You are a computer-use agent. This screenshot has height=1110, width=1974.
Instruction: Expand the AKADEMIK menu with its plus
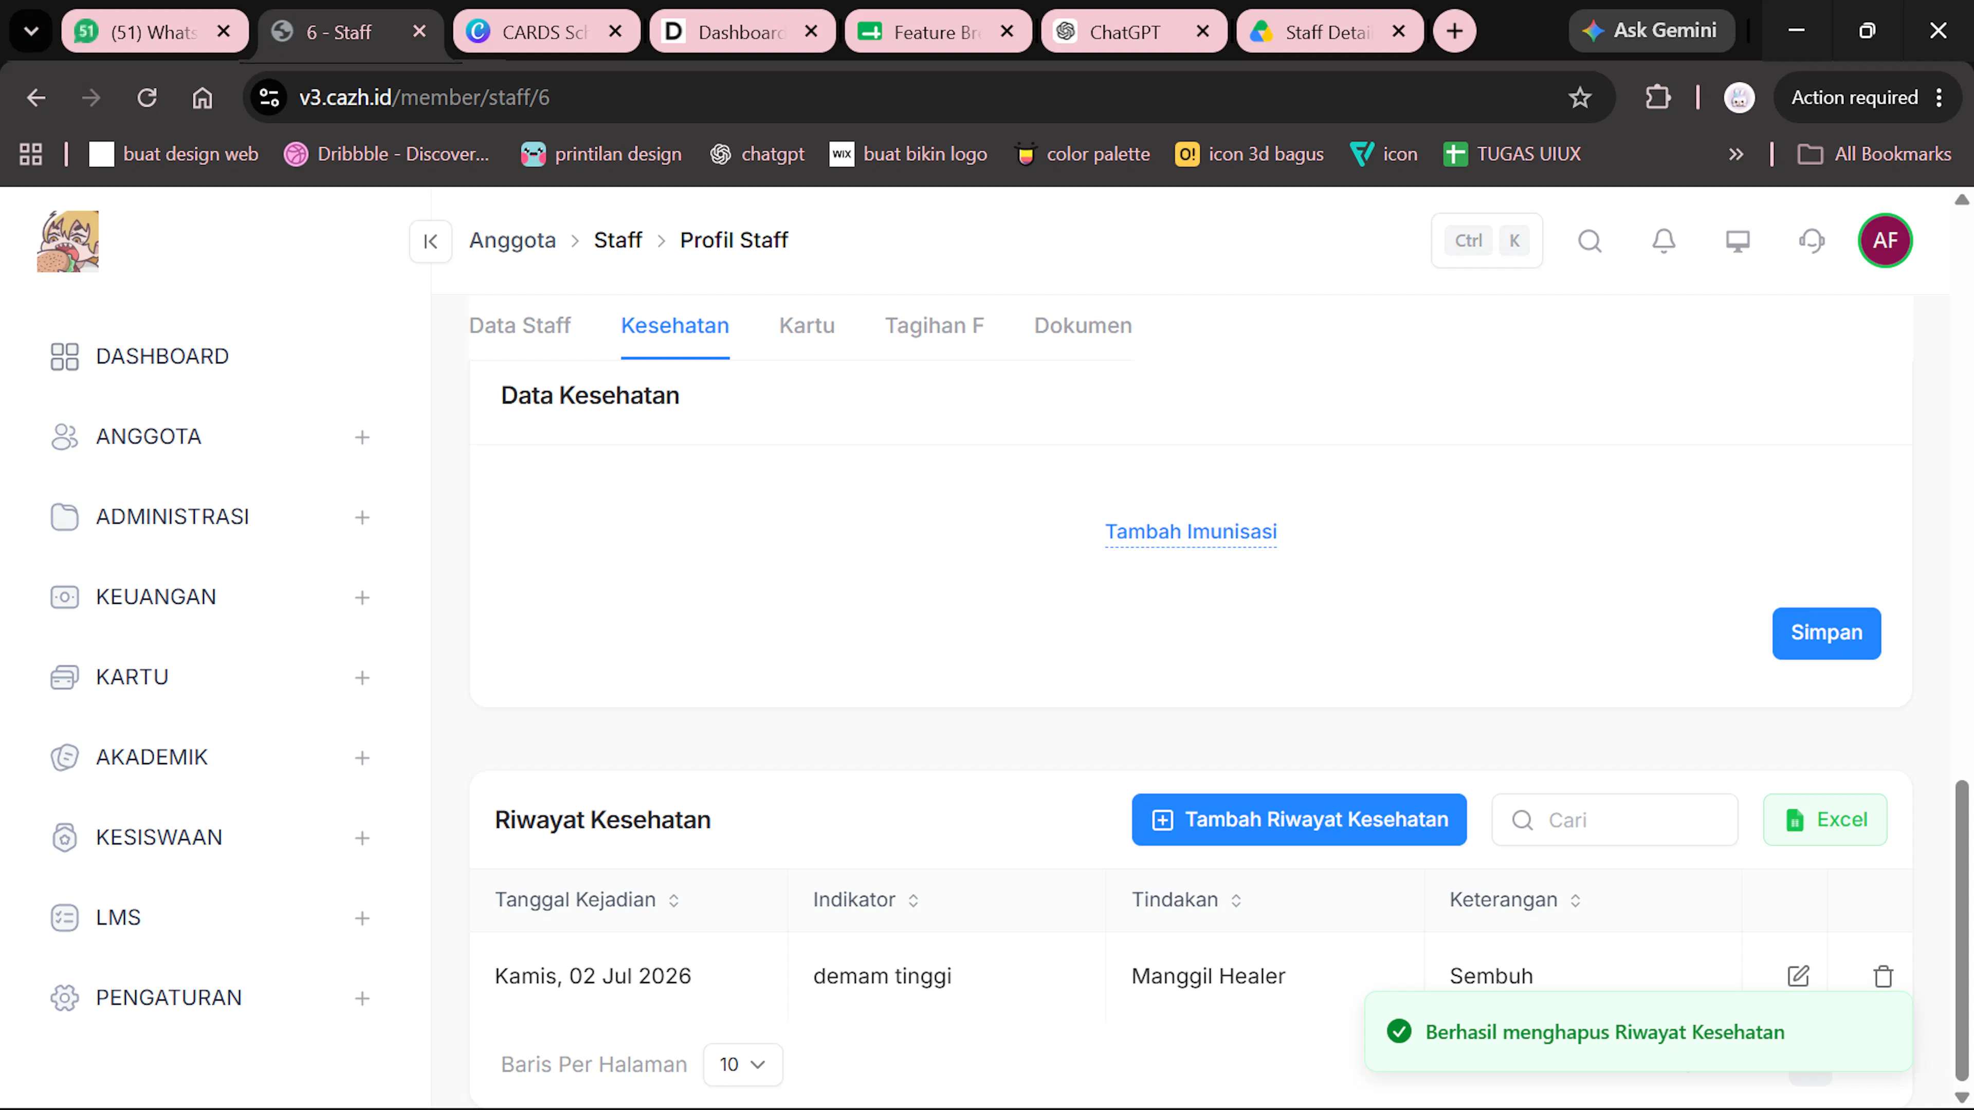[362, 758]
